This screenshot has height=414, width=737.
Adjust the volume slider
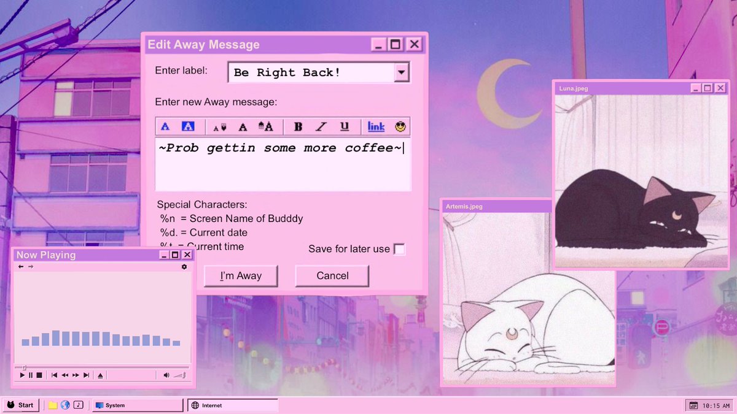(x=178, y=375)
